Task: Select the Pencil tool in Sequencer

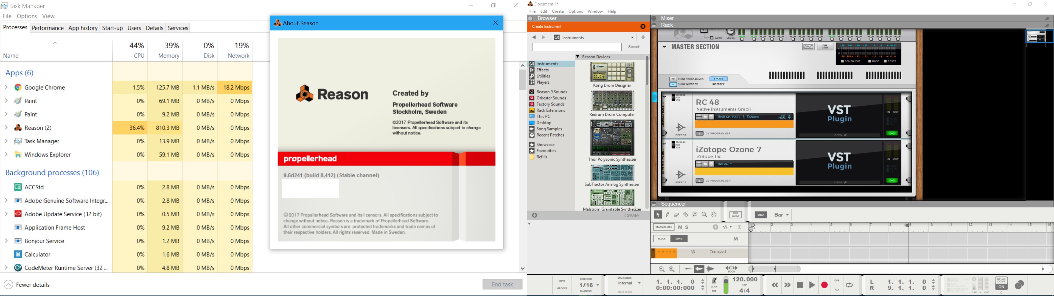Action: (667, 215)
